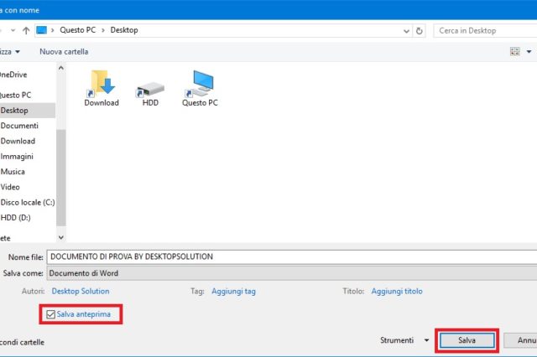The width and height of the screenshot is (537, 357).
Task: Expand the Questo PC breadcrumb chevron
Action: 103,30
